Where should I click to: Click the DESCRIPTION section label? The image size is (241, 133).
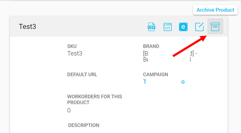(x=84, y=125)
